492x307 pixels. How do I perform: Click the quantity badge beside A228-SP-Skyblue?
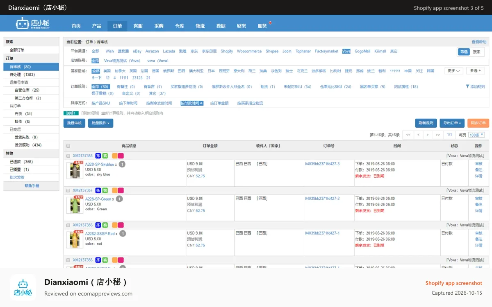pos(122,164)
